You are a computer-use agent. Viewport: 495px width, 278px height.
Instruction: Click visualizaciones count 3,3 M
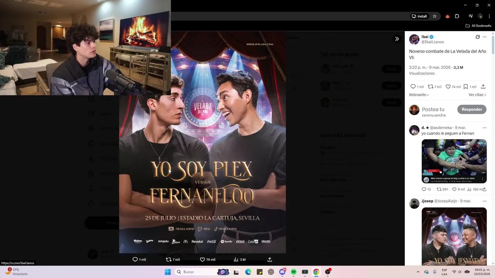tap(458, 67)
